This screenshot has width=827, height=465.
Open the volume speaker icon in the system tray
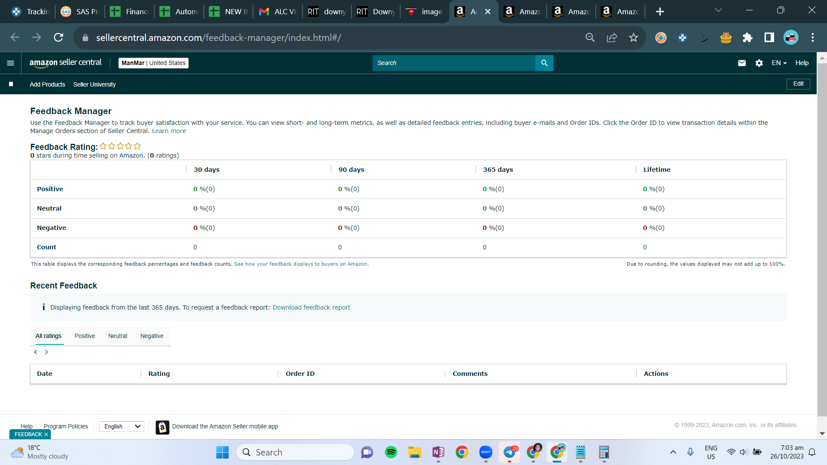[743, 452]
